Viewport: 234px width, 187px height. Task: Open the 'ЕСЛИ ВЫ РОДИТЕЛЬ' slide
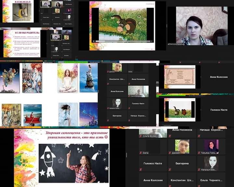pos(22,43)
